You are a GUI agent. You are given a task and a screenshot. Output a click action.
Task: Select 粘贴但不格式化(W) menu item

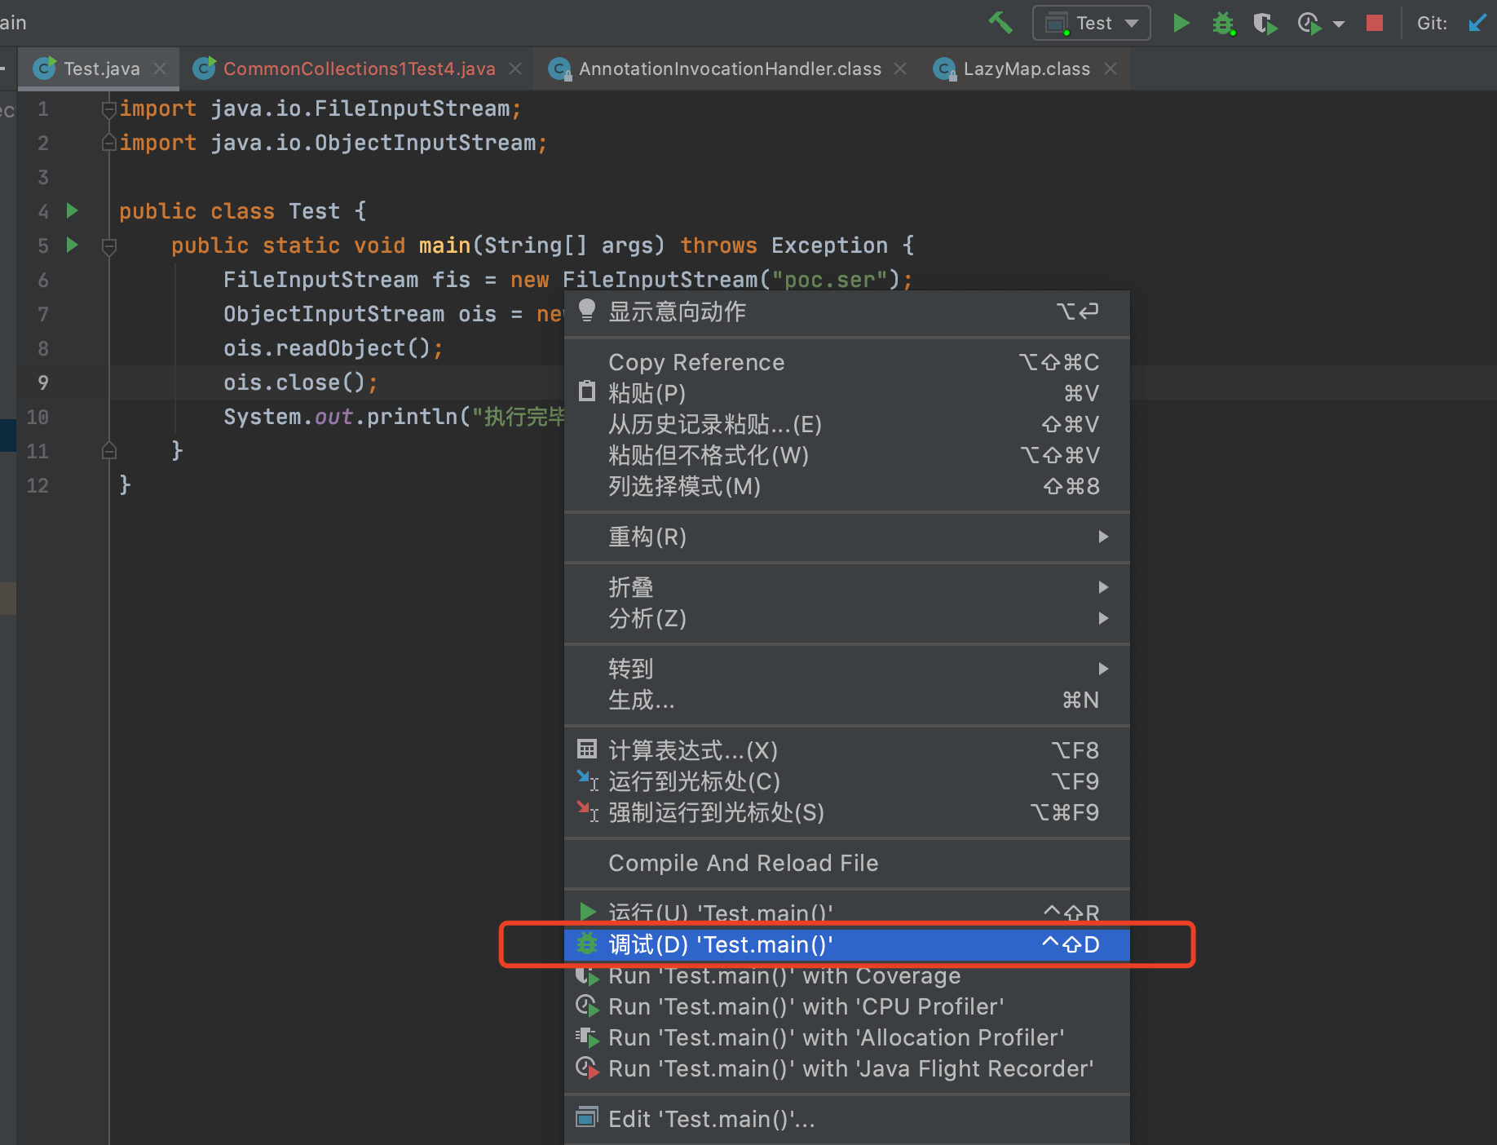tap(846, 455)
